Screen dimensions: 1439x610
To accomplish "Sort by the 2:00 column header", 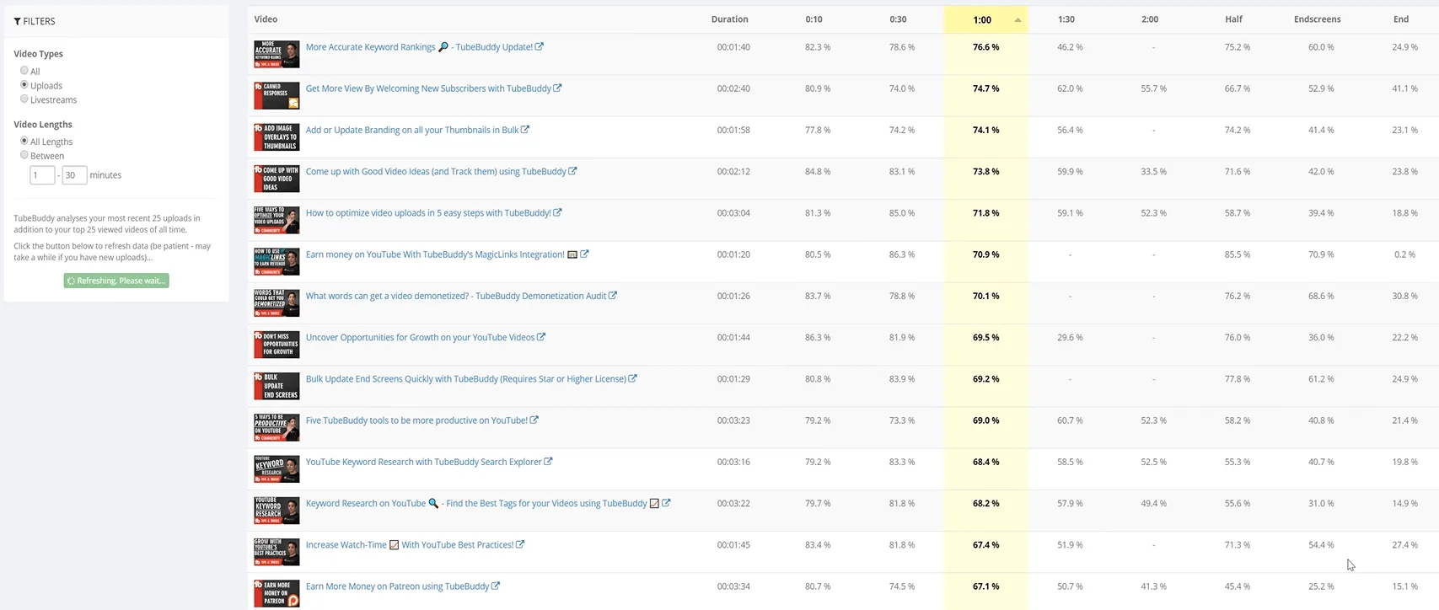I will 1150,19.
